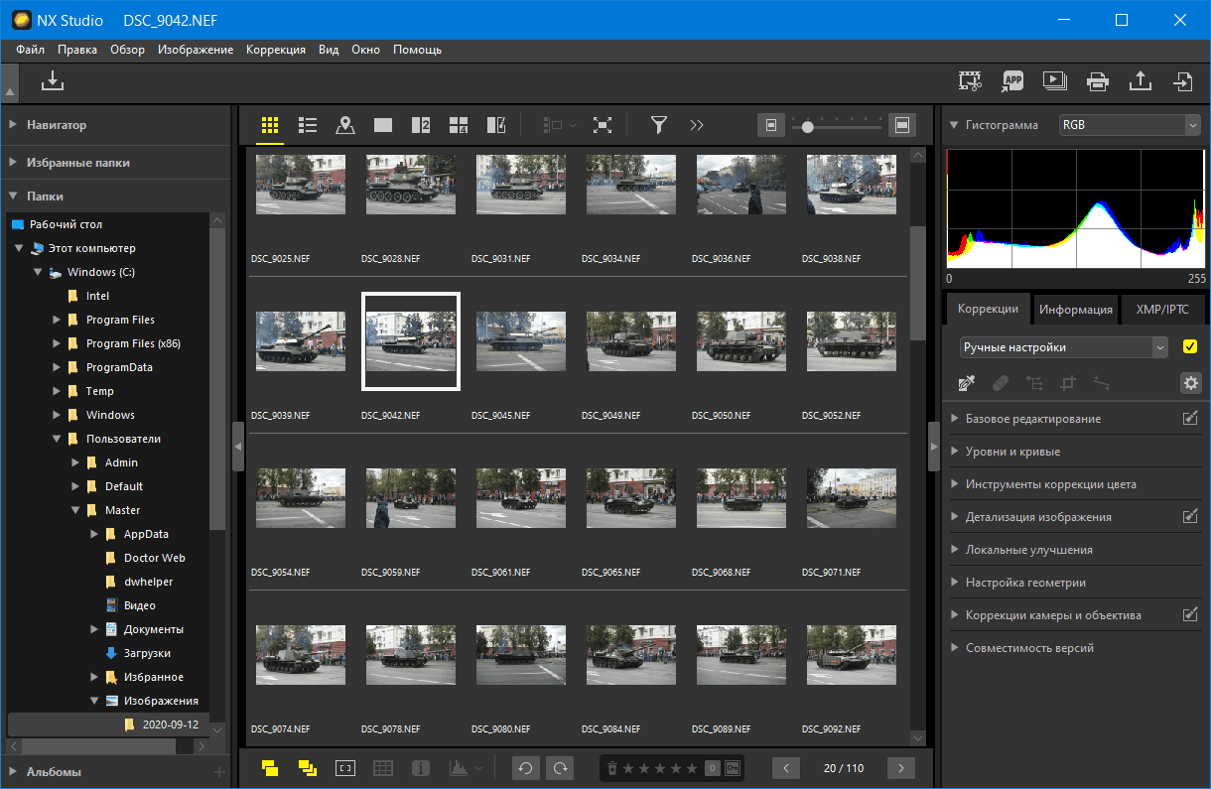Click the upload icon
1211x789 pixels.
[1141, 81]
